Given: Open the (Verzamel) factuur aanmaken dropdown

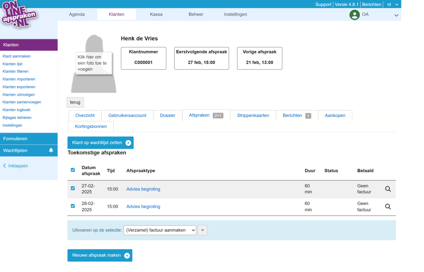Looking at the screenshot, I should pos(160,230).
